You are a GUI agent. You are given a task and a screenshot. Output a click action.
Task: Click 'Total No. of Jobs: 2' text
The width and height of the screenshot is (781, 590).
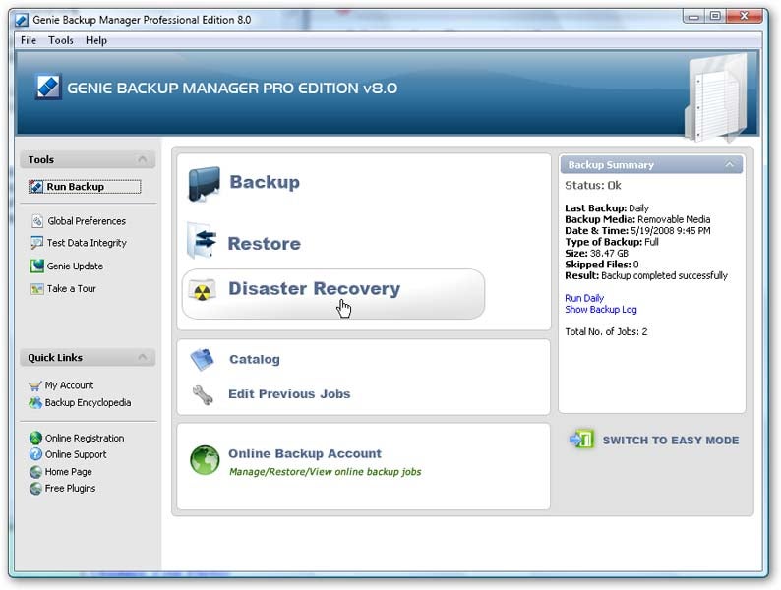[x=606, y=331]
